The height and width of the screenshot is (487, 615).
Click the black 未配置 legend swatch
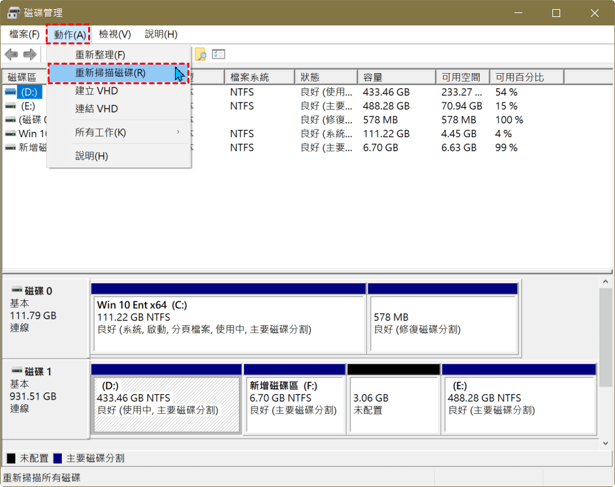tap(11, 458)
